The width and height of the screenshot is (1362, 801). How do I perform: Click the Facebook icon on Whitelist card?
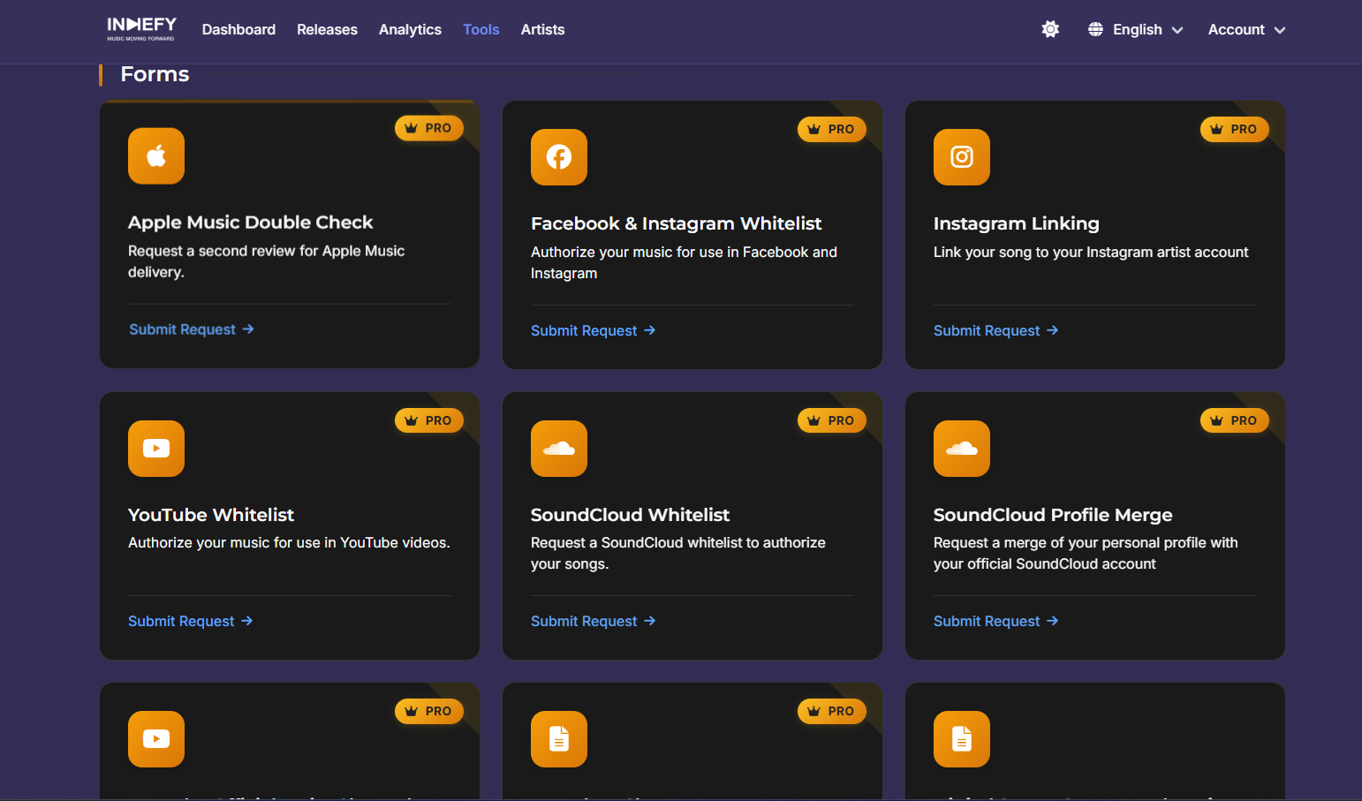pos(559,157)
